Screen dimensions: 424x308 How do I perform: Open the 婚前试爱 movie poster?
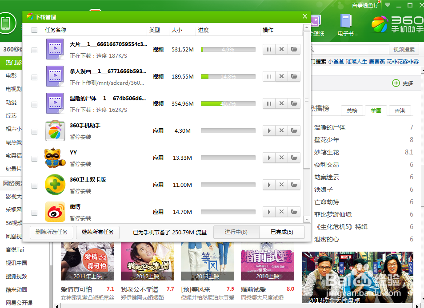268,261
